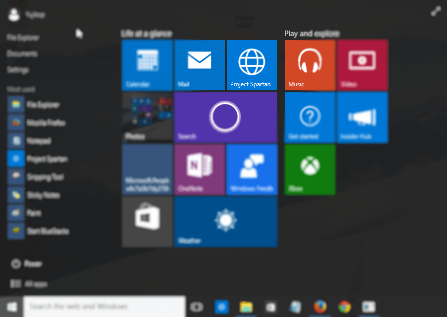Launch Start BlueStacks from the Most used list

pyautogui.click(x=38, y=231)
